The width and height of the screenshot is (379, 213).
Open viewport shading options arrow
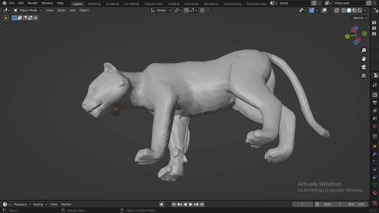pos(365,10)
